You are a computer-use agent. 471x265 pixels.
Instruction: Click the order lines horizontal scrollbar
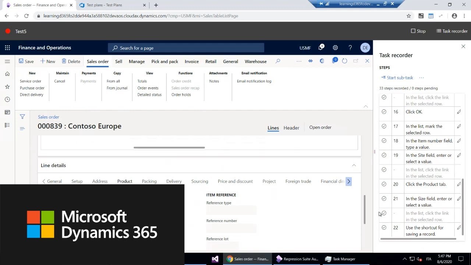point(169,148)
